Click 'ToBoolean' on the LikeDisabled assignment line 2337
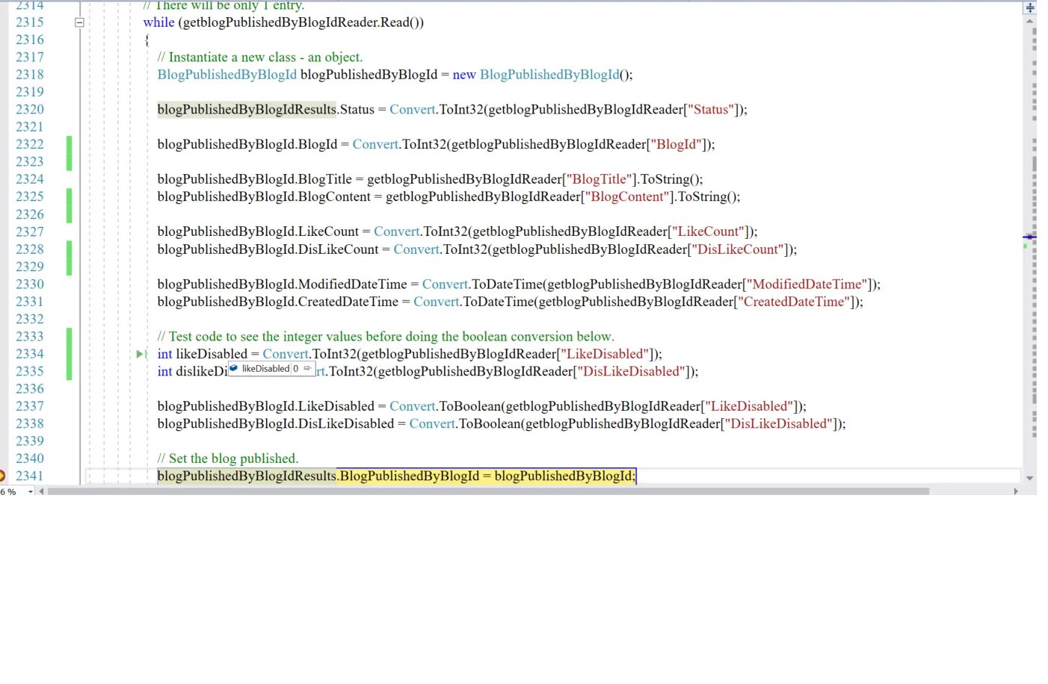This screenshot has width=1048, height=684. pos(470,406)
